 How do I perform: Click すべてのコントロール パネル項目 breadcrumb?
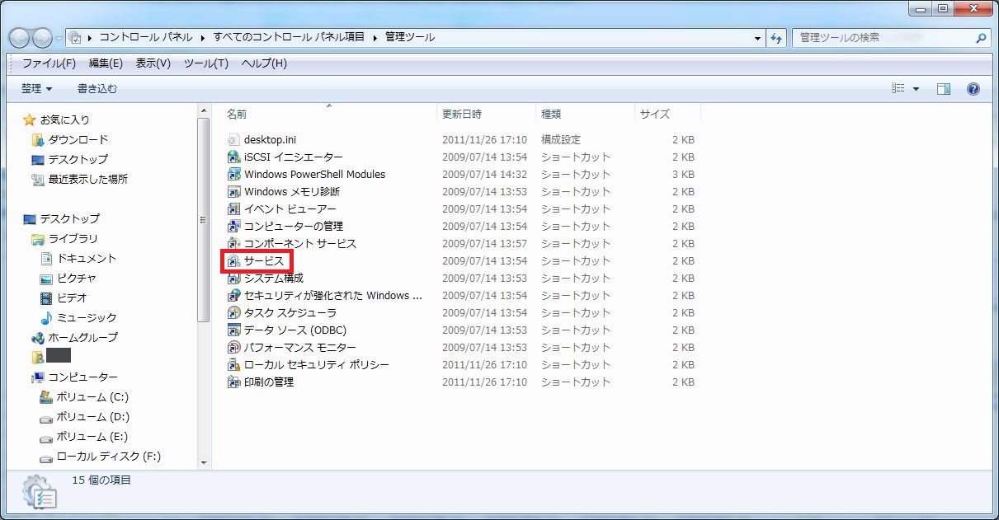coord(289,38)
